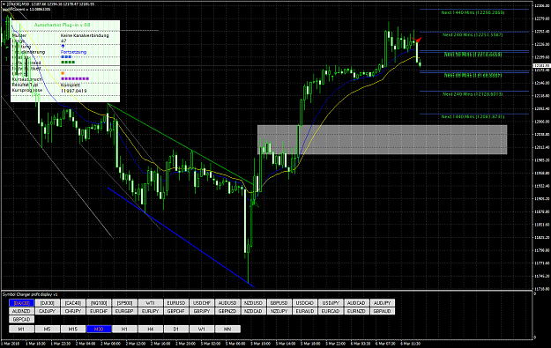The height and width of the screenshot is (348, 551).
Task: Select GBPUSD in the symbol changer
Action: [x=279, y=303]
